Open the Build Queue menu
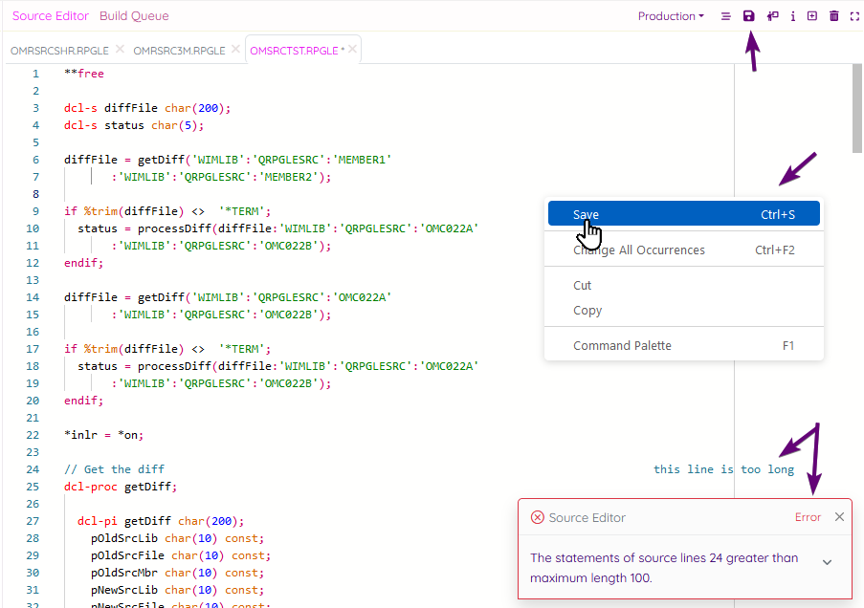Viewport: 864px width, 608px height. (x=134, y=15)
